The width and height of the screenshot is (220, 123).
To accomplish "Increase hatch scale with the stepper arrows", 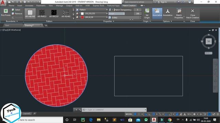I will 141,17.
